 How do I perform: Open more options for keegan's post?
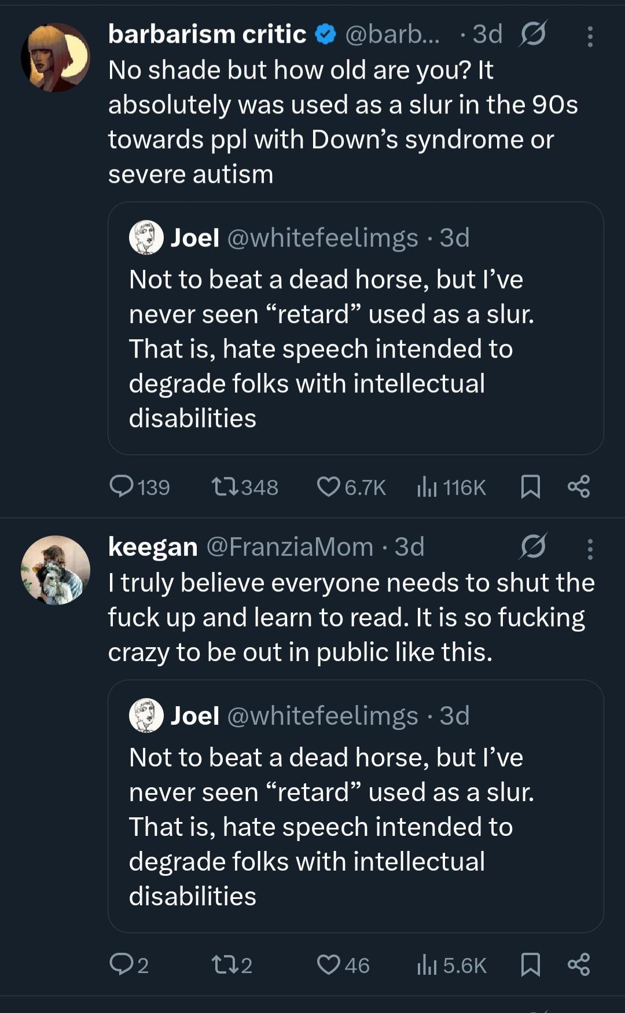590,548
